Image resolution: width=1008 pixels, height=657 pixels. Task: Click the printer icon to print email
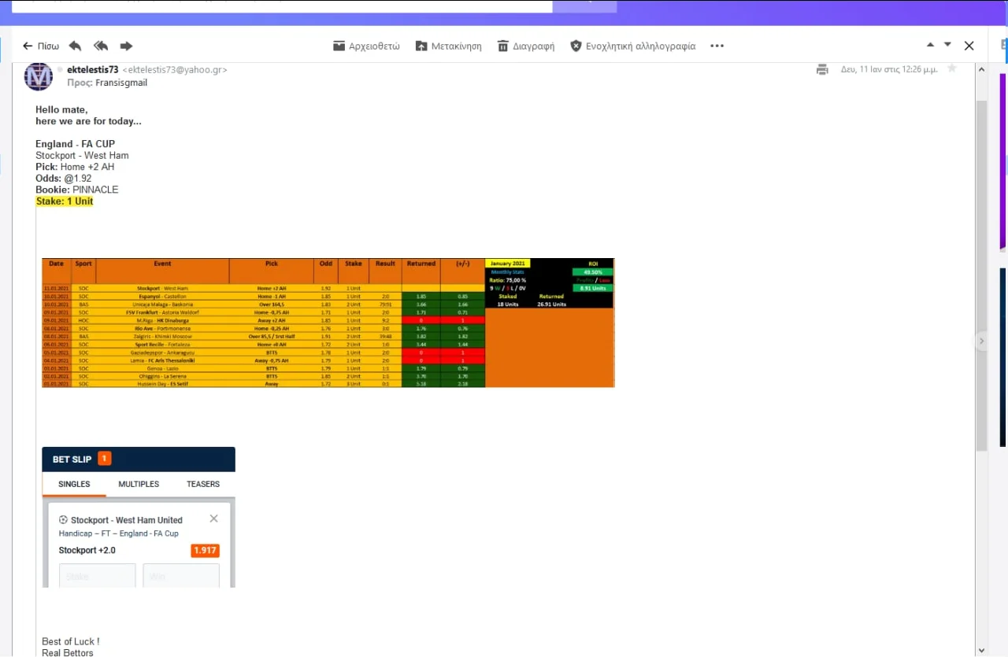point(822,69)
